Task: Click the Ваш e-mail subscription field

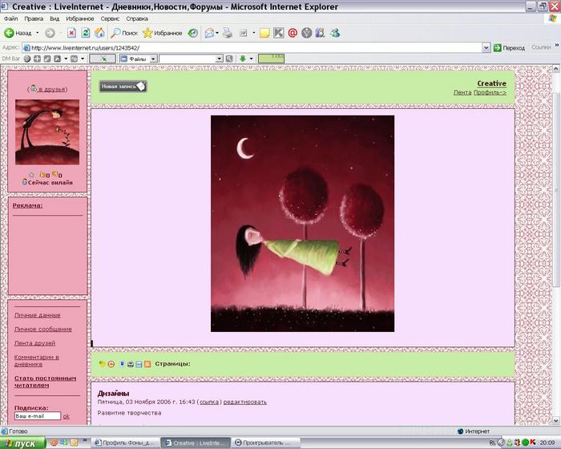Action: tap(37, 416)
